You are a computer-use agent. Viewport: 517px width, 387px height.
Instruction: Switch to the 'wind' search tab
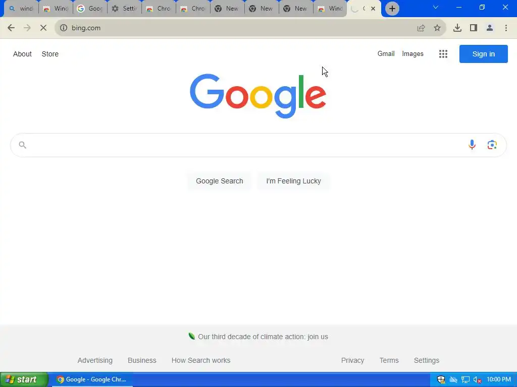21,9
